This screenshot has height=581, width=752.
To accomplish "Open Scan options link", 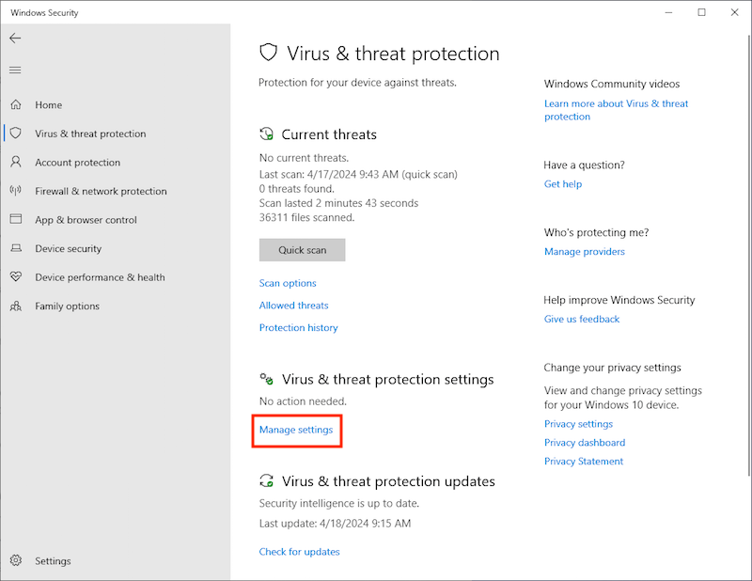I will [288, 283].
